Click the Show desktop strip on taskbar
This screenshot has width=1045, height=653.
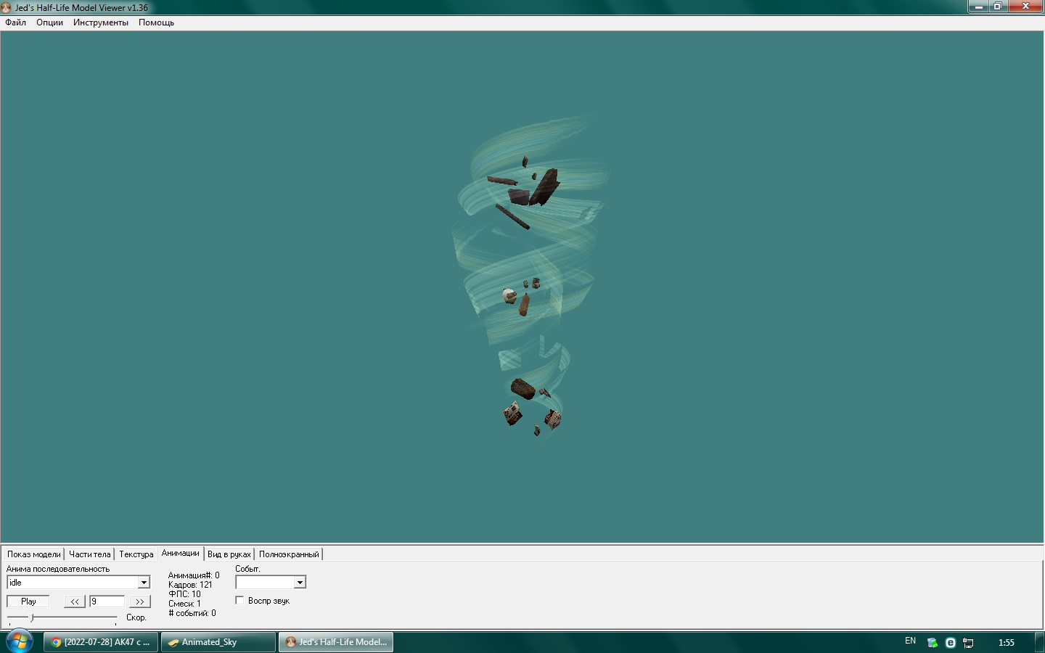[x=1040, y=642]
